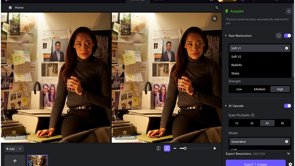Click the Add button

pyautogui.click(x=10, y=149)
